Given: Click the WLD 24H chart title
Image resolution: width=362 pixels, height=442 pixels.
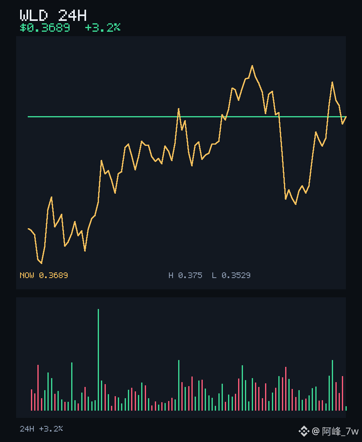Looking at the screenshot, I should click(53, 15).
